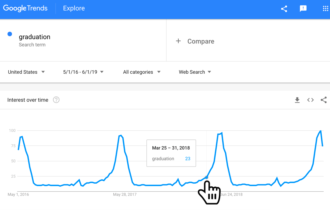This screenshot has width=330, height=210.
Task: Click the Google Trends logo
Action: click(x=25, y=9)
